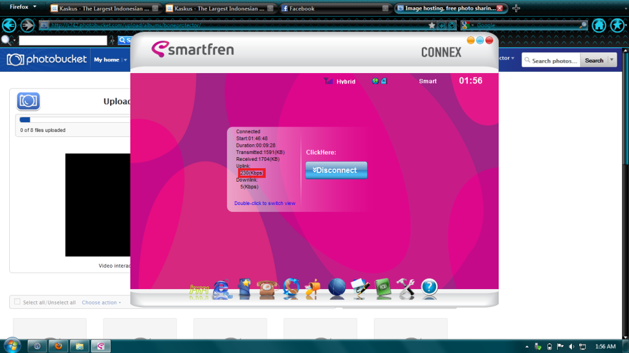Open the Windows Start button
The image size is (629, 353).
point(12,346)
